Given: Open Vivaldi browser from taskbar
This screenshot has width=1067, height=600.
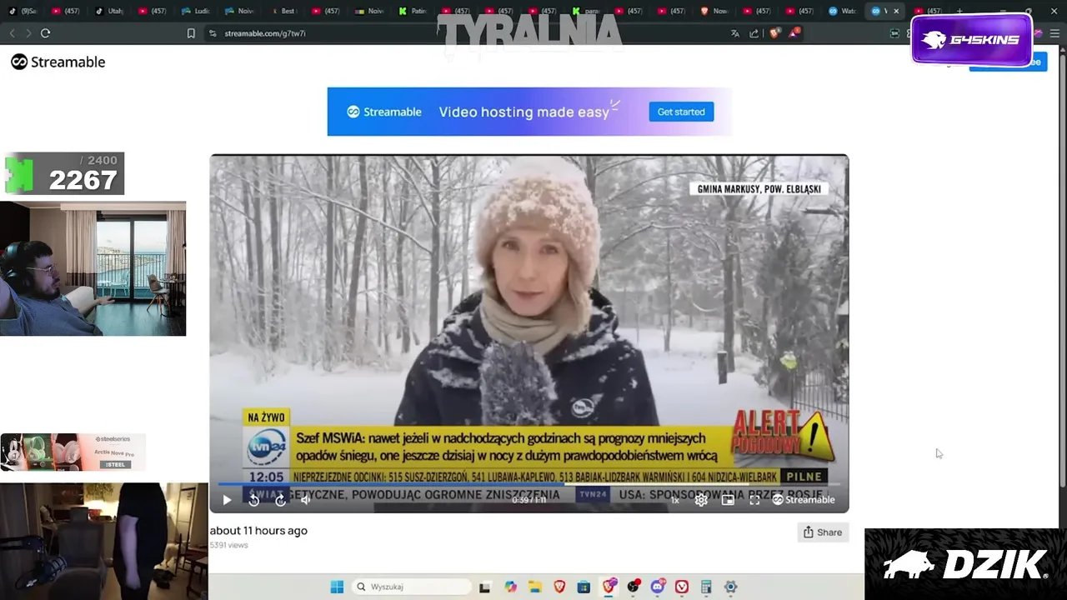Looking at the screenshot, I should click(x=682, y=587).
